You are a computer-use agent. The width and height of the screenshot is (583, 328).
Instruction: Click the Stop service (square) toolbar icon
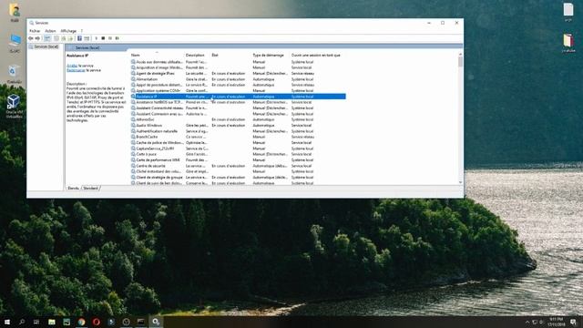click(x=103, y=38)
